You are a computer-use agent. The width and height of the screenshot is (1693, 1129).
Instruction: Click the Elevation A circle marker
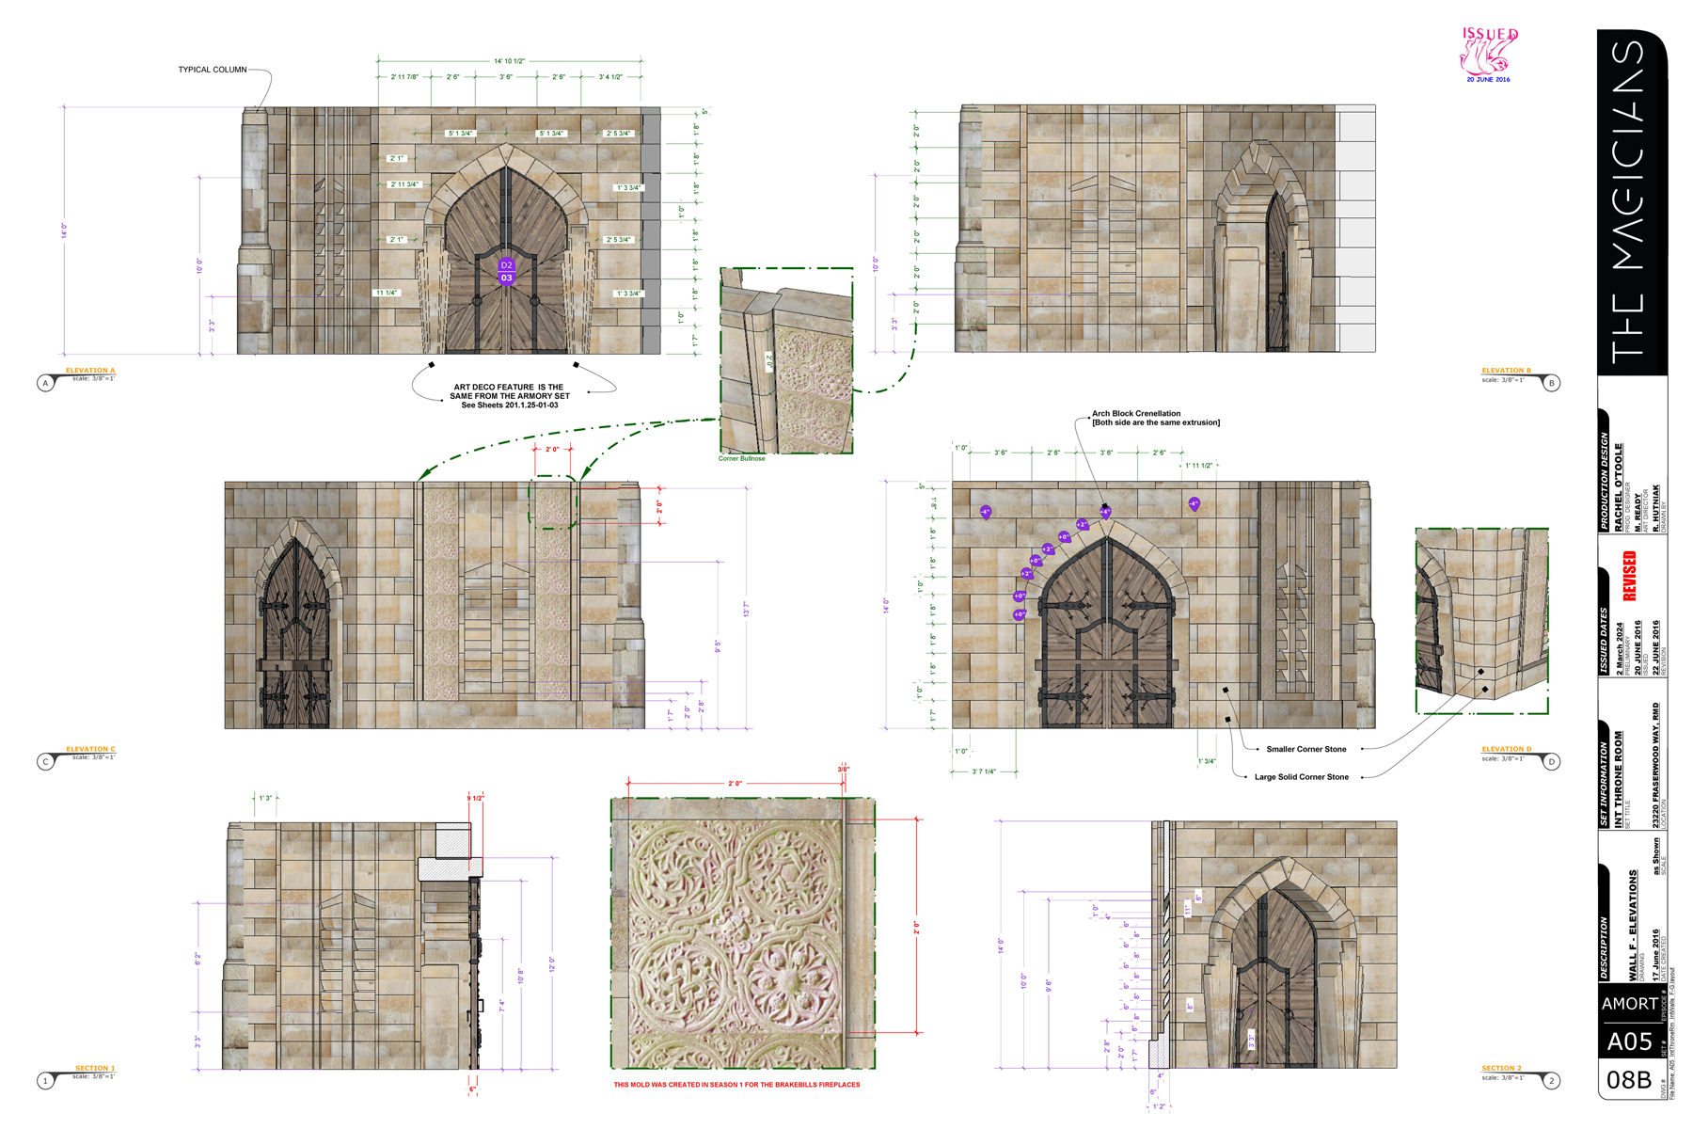(x=45, y=383)
